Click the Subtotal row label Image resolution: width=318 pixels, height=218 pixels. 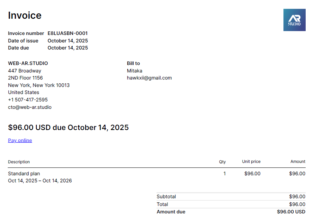(166, 196)
